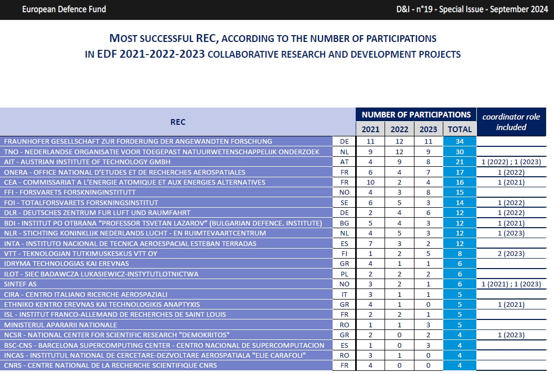Screen dimensions: 554x374
Task: Click the "AT" country code cell
Action: click(x=345, y=162)
